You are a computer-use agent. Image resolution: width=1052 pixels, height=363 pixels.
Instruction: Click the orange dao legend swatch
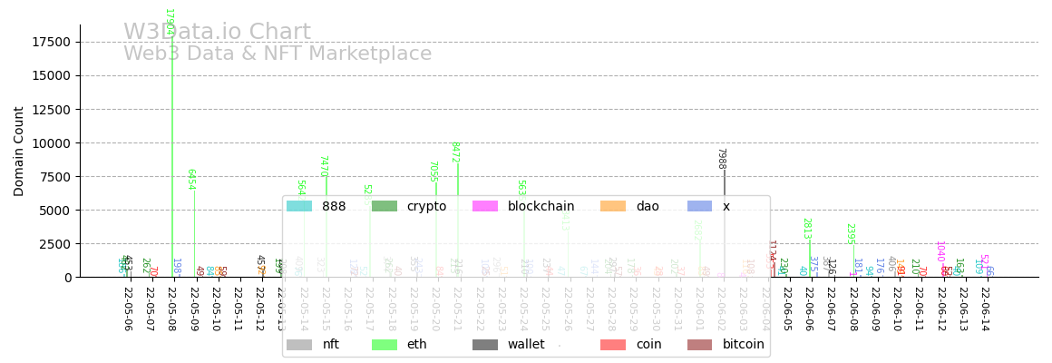tap(613, 207)
